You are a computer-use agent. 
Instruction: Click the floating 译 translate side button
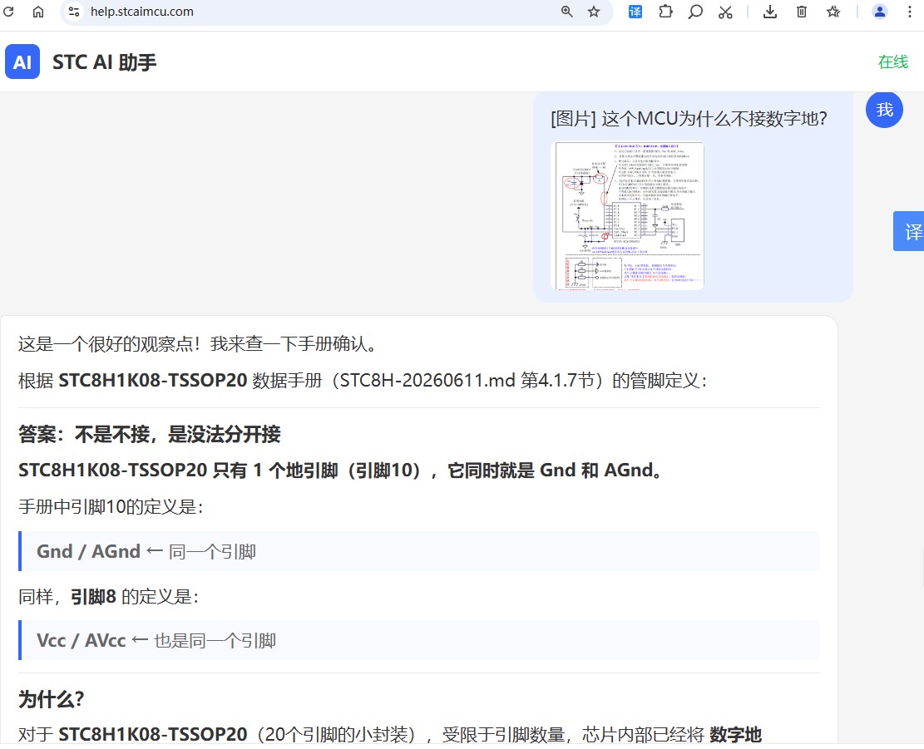(x=909, y=231)
